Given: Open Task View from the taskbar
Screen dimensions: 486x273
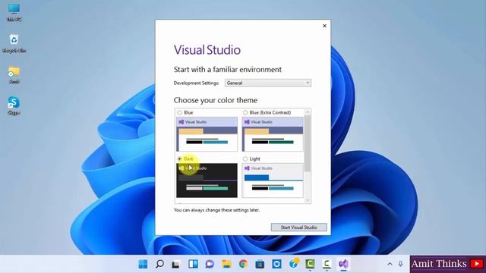Looking at the screenshot, I should [x=176, y=264].
